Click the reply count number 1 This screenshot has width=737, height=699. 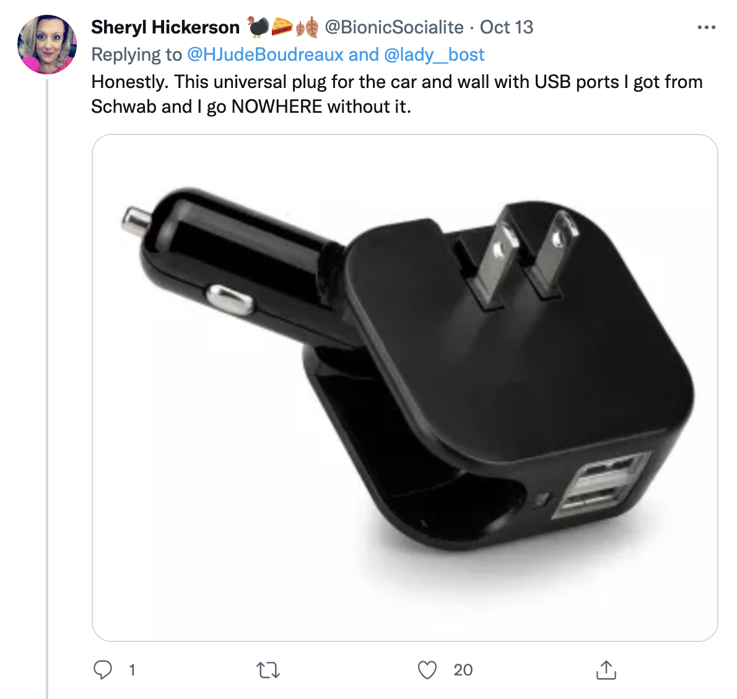(132, 670)
